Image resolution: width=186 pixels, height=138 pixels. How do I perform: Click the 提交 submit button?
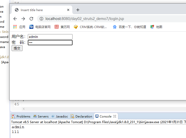point(17,48)
